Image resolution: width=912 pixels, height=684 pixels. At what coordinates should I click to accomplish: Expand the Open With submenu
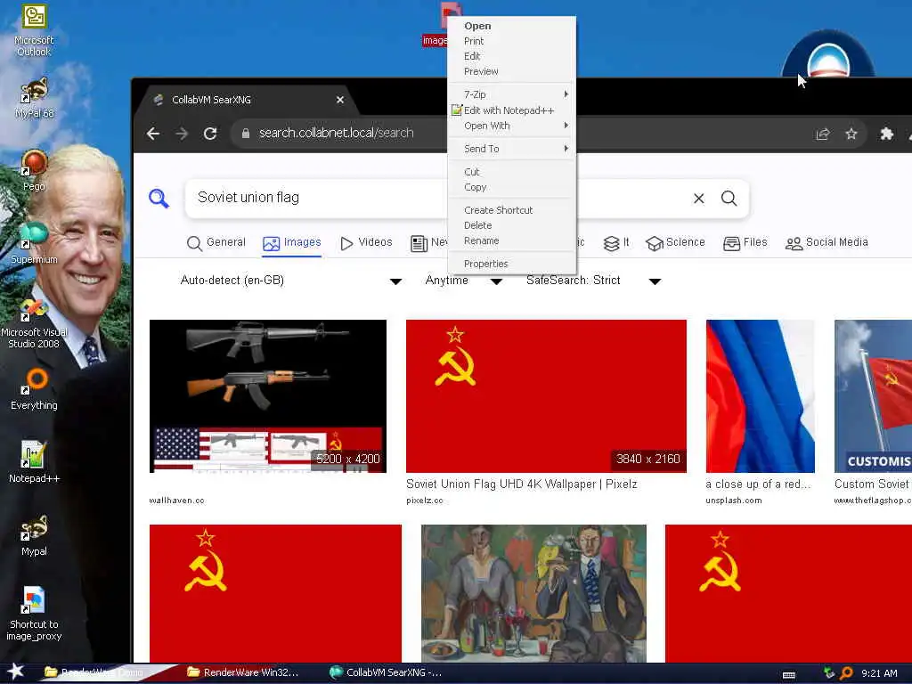pyautogui.click(x=512, y=126)
